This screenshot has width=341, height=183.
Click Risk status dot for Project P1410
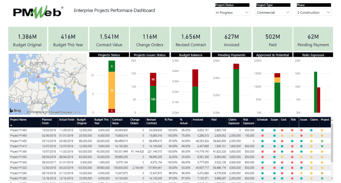coord(292,146)
